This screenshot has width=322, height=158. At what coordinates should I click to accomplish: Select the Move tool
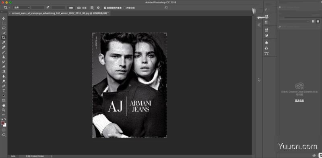tap(4, 18)
